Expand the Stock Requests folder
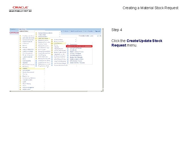The image size is (188, 141). (x=58, y=43)
